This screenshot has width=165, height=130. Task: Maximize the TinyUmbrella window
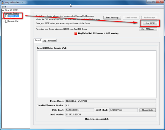(153, 2)
